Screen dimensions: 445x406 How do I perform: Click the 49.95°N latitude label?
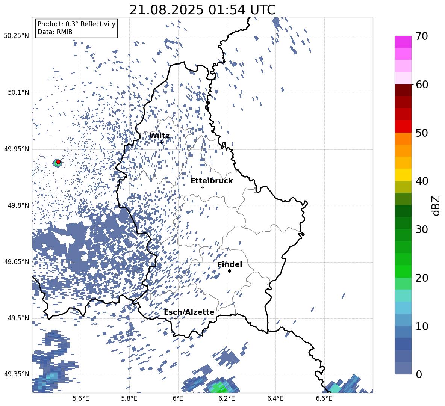(17, 149)
